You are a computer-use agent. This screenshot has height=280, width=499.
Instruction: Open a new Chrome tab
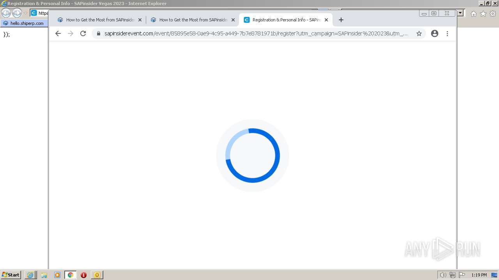tap(341, 20)
